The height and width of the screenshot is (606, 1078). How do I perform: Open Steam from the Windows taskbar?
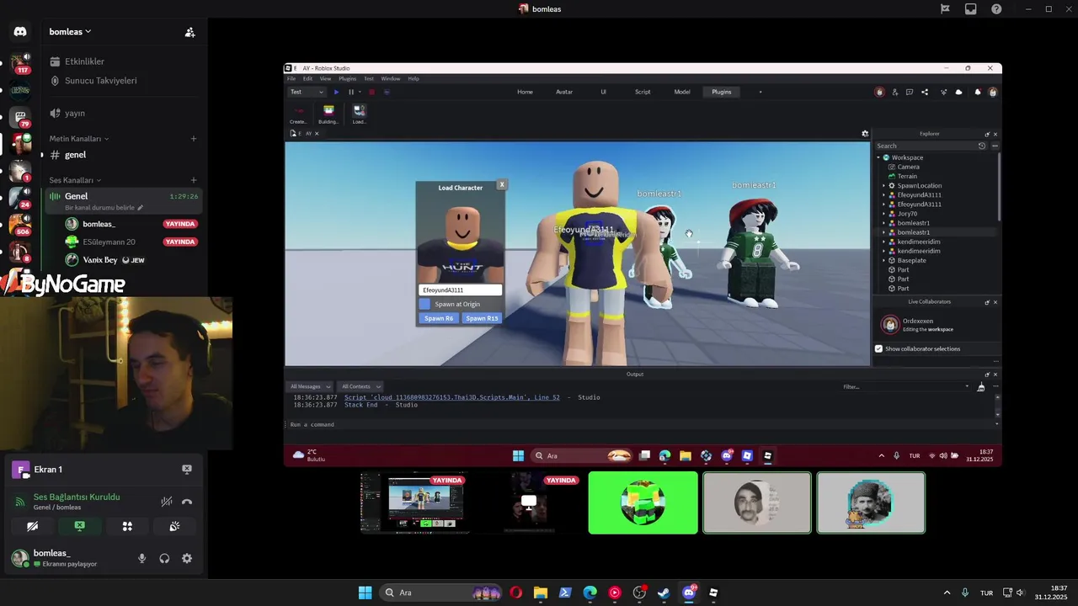coord(664,593)
